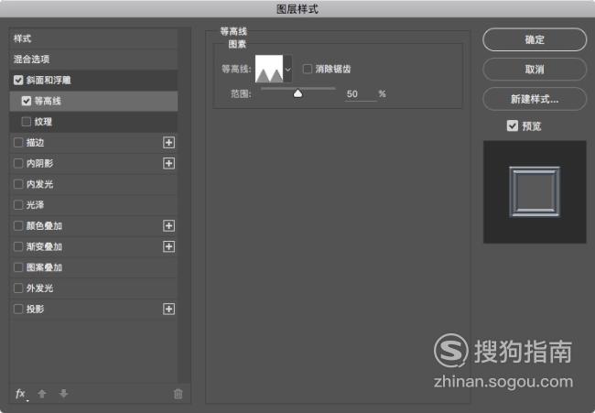Enable the 内阴影 checkbox
The width and height of the screenshot is (595, 413).
(18, 164)
